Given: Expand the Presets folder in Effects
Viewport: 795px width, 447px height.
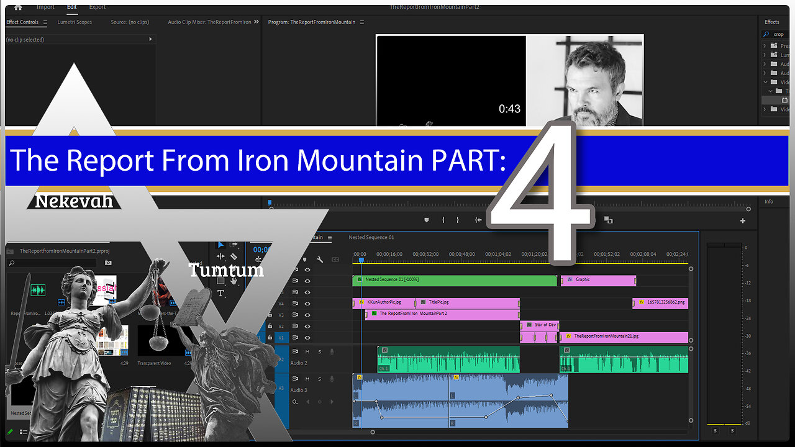Looking at the screenshot, I should 765,45.
